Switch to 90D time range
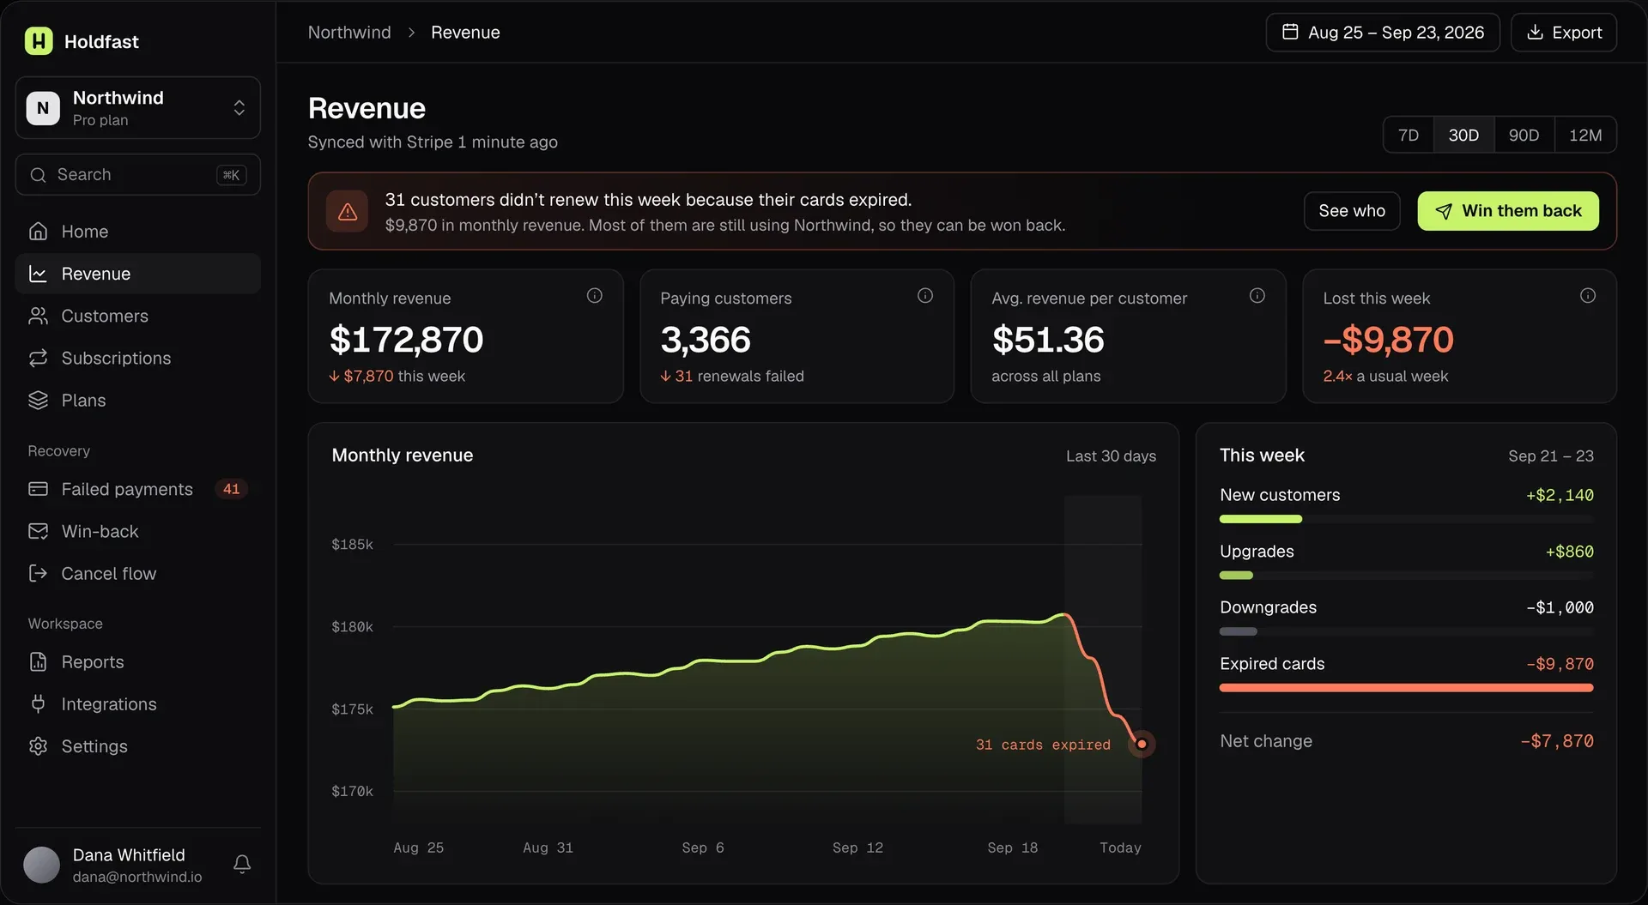This screenshot has width=1648, height=905. point(1524,135)
